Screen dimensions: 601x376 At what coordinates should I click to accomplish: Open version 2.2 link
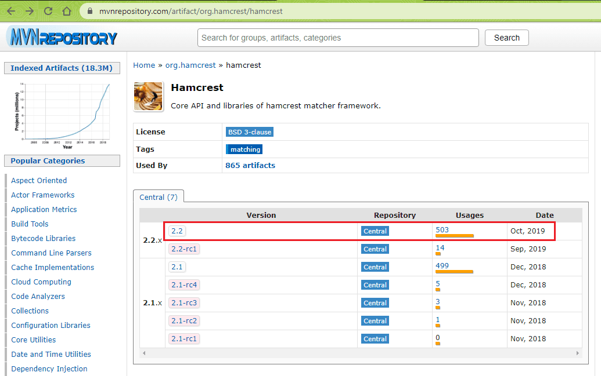pyautogui.click(x=177, y=231)
